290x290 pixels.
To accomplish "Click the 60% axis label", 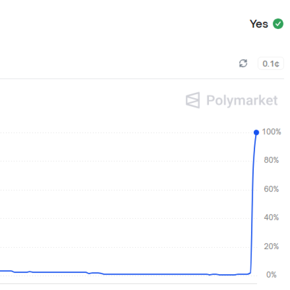I will tap(271, 189).
